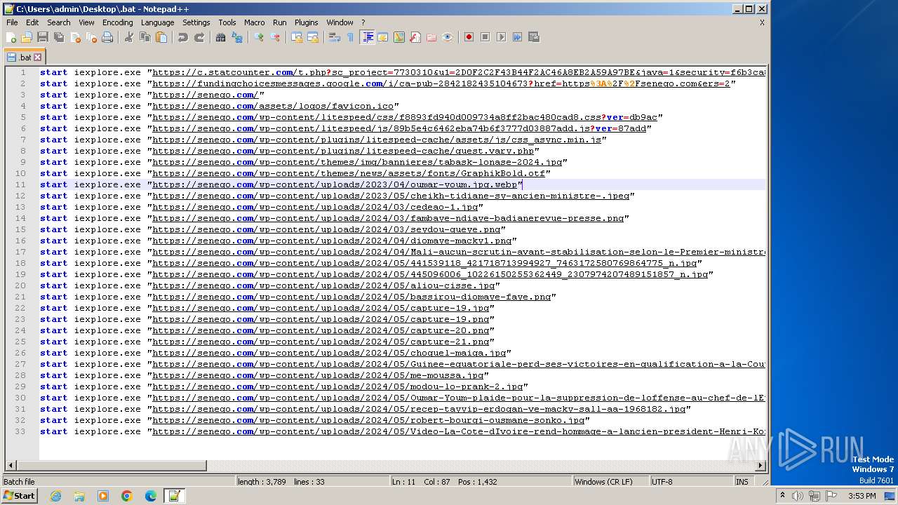
Task: Click the horizontal scrollbar thumb
Action: (x=111, y=466)
